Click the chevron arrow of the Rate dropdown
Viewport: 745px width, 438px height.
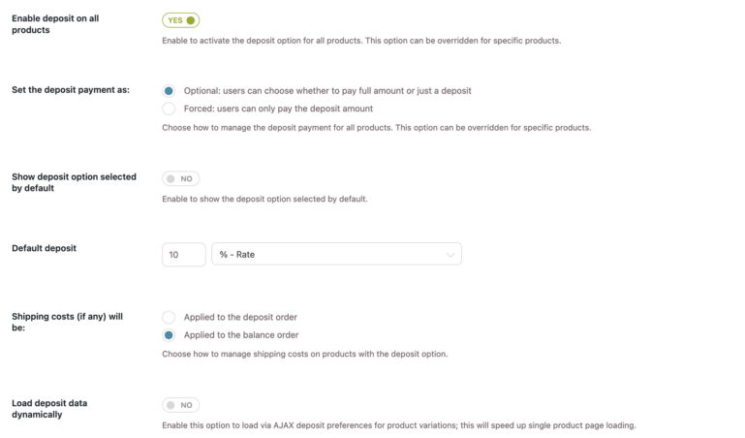click(450, 255)
